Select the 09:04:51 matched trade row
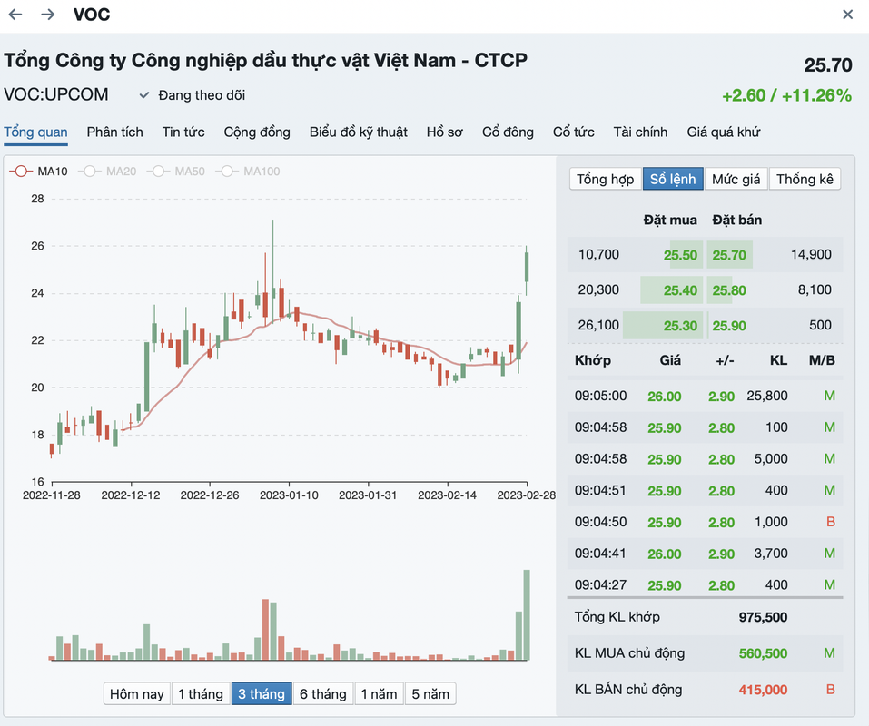Viewport: 869px width, 726px height. point(705,491)
